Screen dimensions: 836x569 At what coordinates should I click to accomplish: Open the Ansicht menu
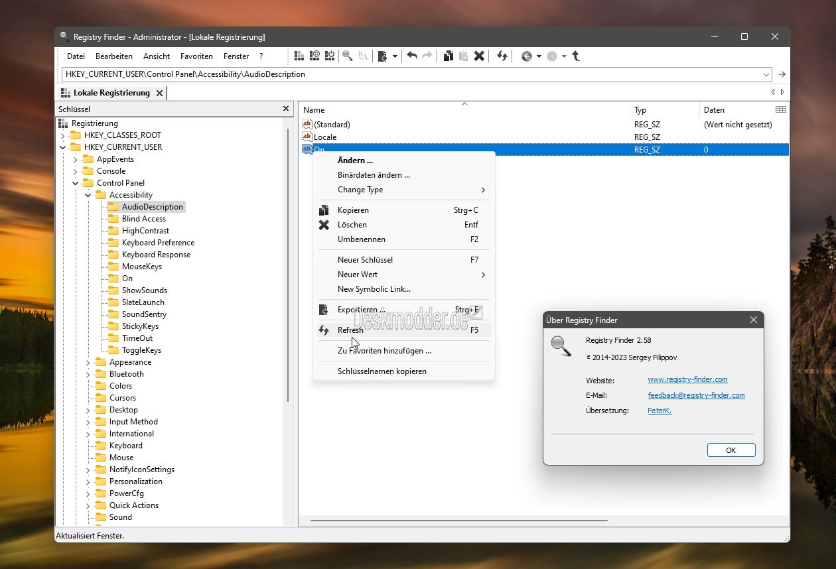pos(157,56)
